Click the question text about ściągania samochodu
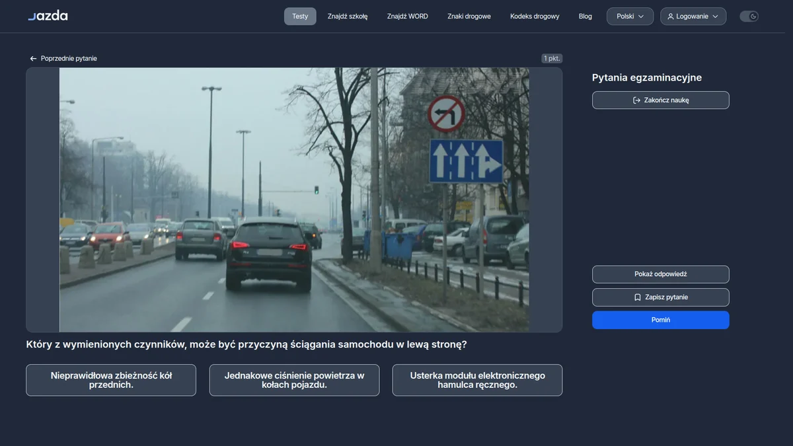This screenshot has width=793, height=446. pos(246,344)
